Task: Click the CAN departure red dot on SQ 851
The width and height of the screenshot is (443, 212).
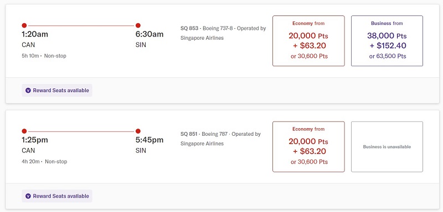Action: click(24, 131)
